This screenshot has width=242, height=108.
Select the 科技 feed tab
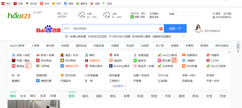point(140,96)
